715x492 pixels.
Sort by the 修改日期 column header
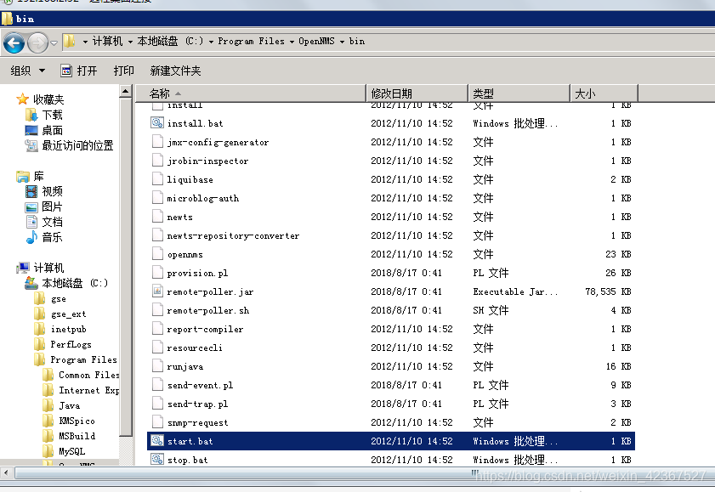417,93
